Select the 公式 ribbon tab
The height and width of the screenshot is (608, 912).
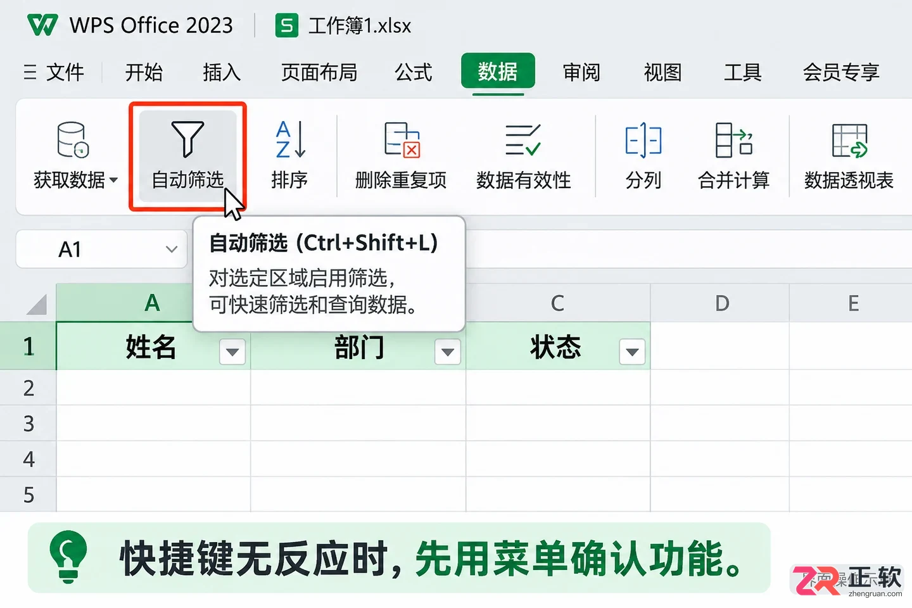click(x=414, y=72)
